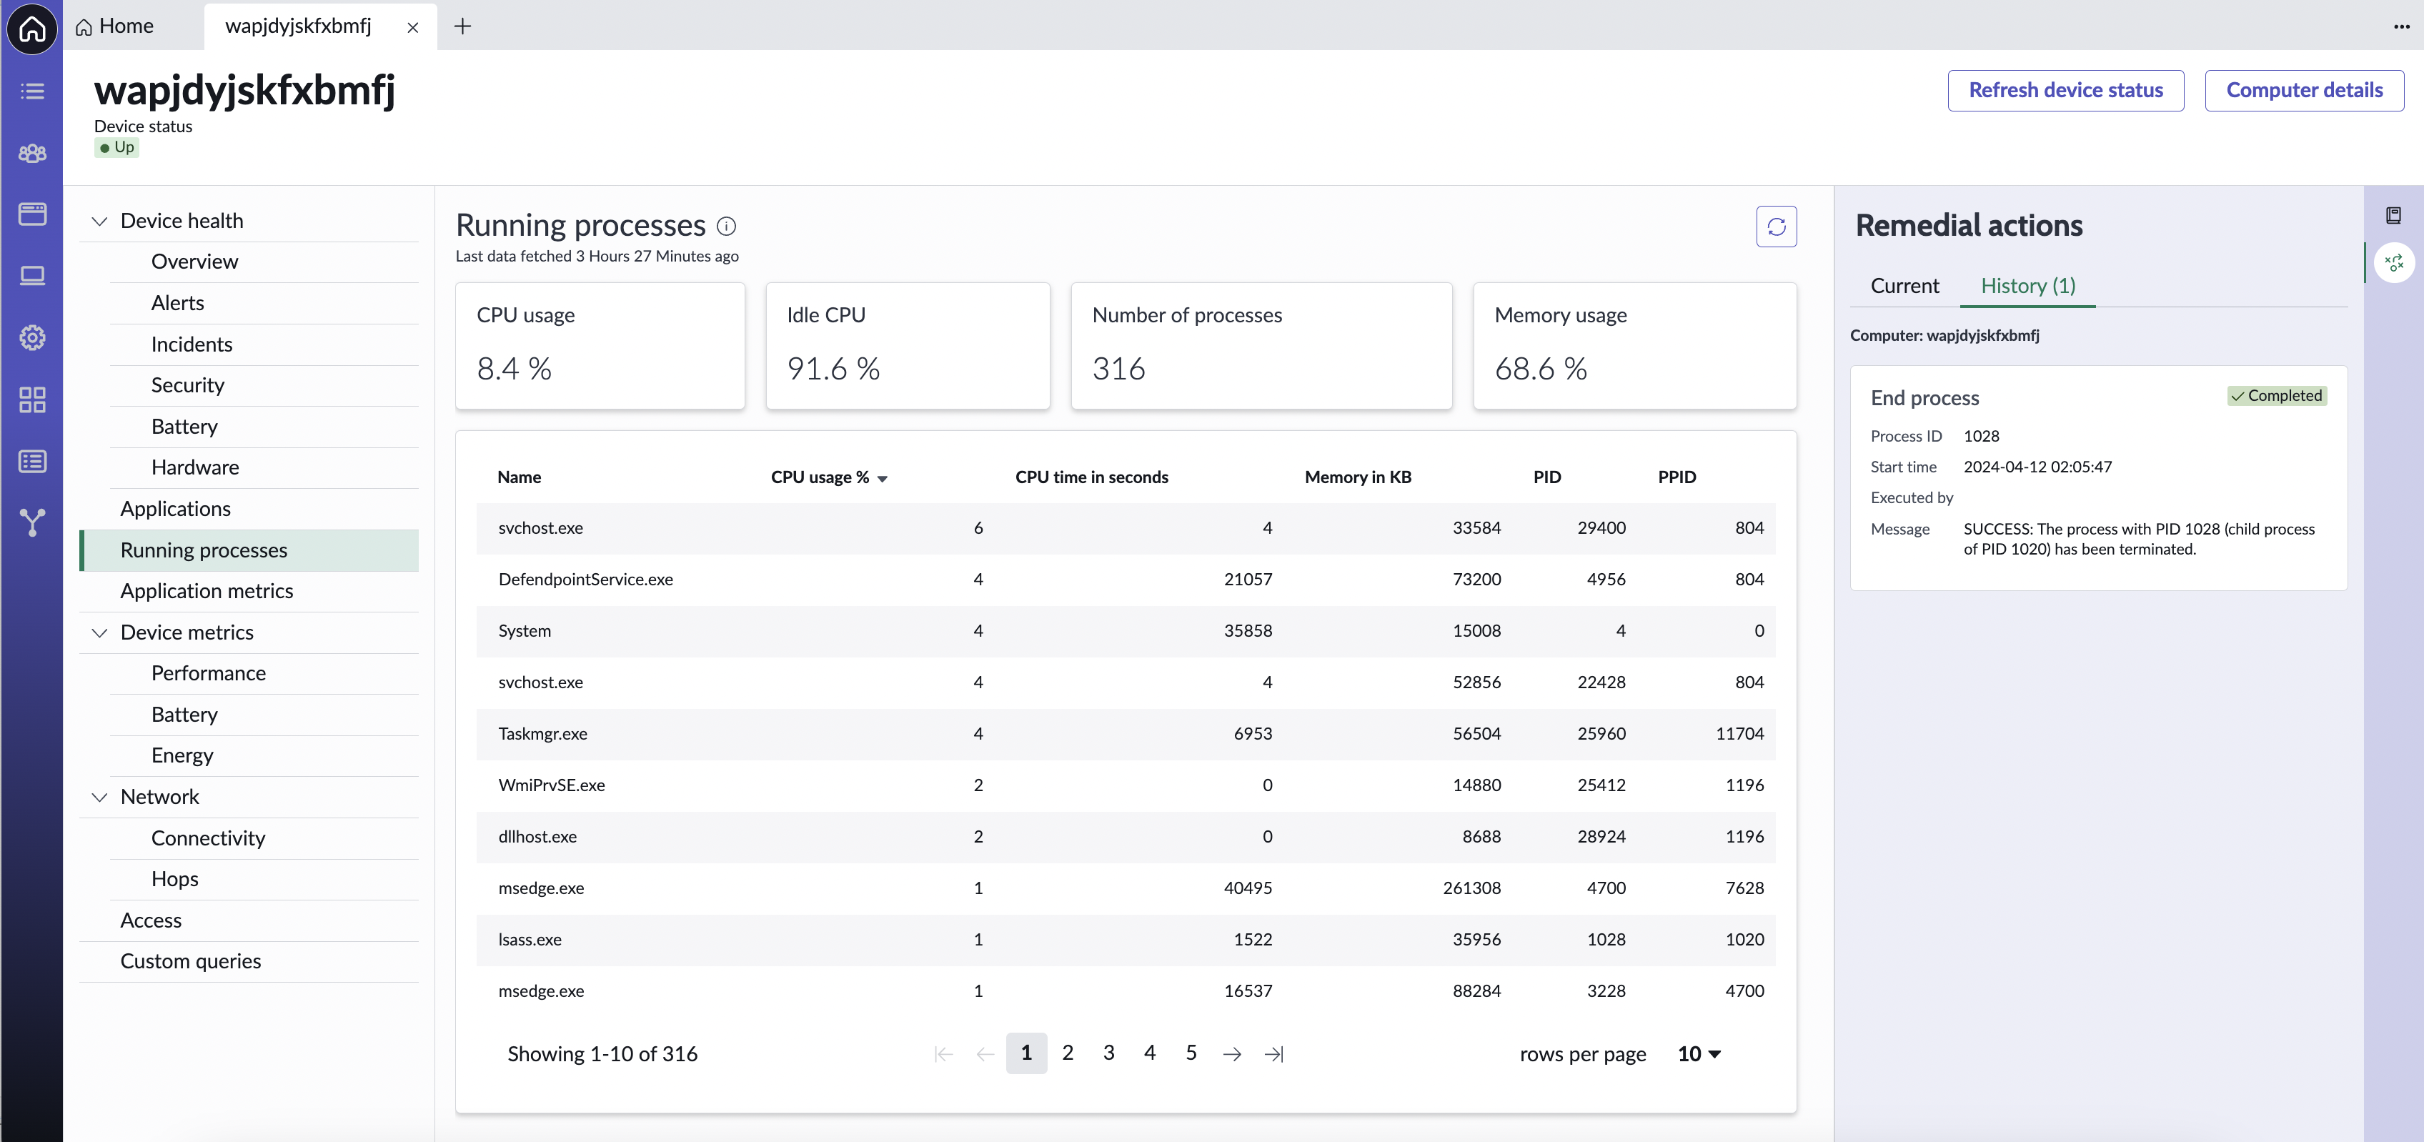The width and height of the screenshot is (2424, 1142).
Task: Click Refresh device status button
Action: [2065, 90]
